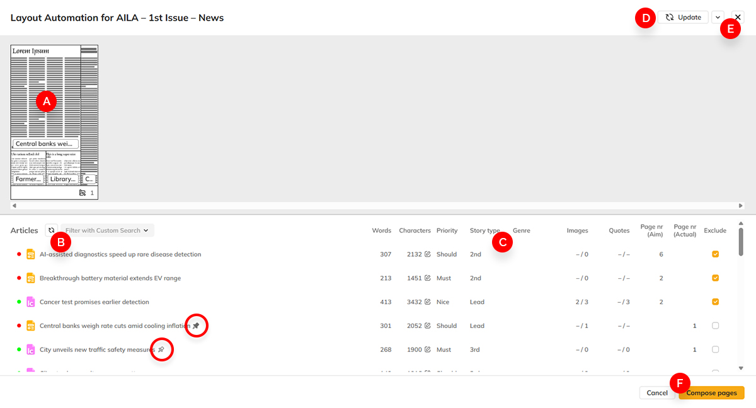Click the Compose pages button

pyautogui.click(x=712, y=393)
